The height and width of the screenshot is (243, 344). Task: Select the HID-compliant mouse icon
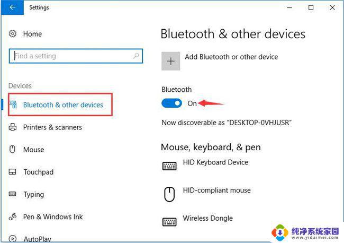[x=169, y=194]
